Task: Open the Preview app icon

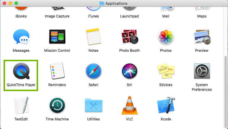Action: (x=202, y=37)
